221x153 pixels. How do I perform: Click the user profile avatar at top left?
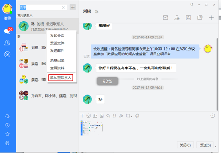tap(7, 8)
